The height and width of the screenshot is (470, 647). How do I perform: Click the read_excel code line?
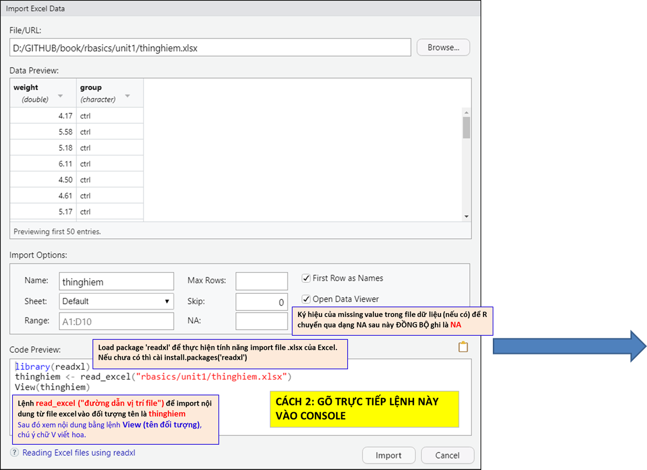[153, 377]
